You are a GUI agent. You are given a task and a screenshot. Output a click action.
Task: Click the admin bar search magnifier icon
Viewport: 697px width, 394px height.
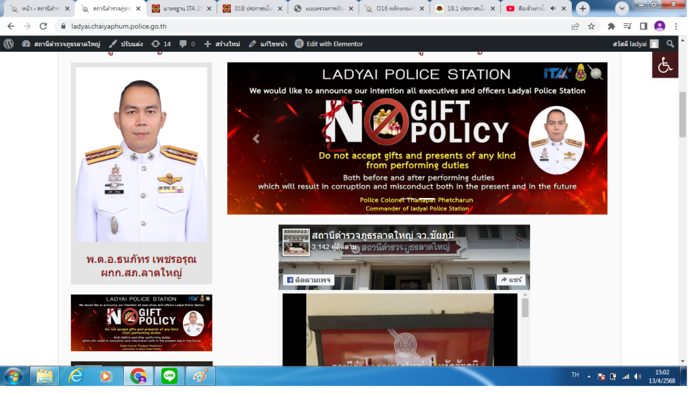point(670,44)
